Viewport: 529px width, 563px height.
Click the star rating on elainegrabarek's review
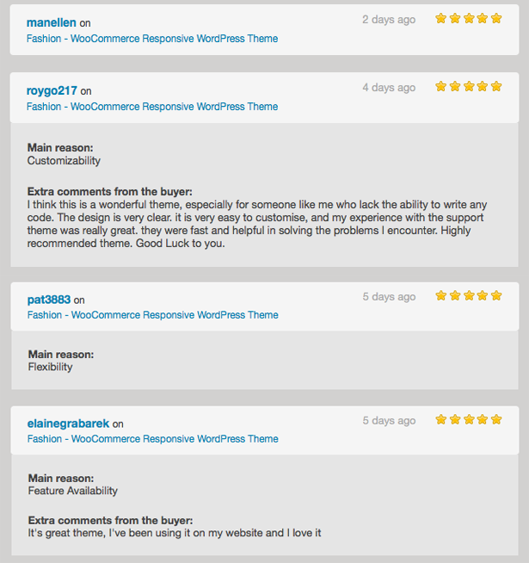tap(468, 419)
